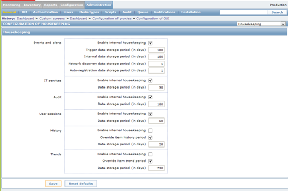Follow the Custom screens history link

(52, 18)
